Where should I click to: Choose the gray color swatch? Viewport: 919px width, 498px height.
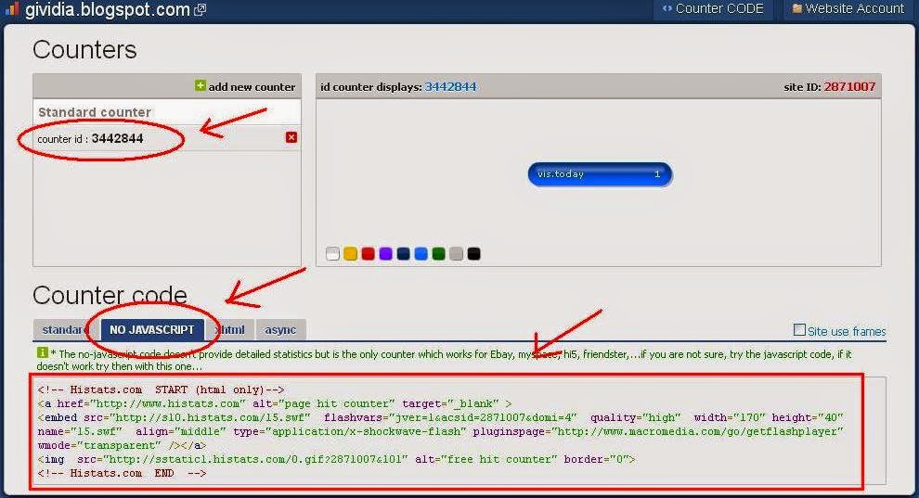point(456,253)
